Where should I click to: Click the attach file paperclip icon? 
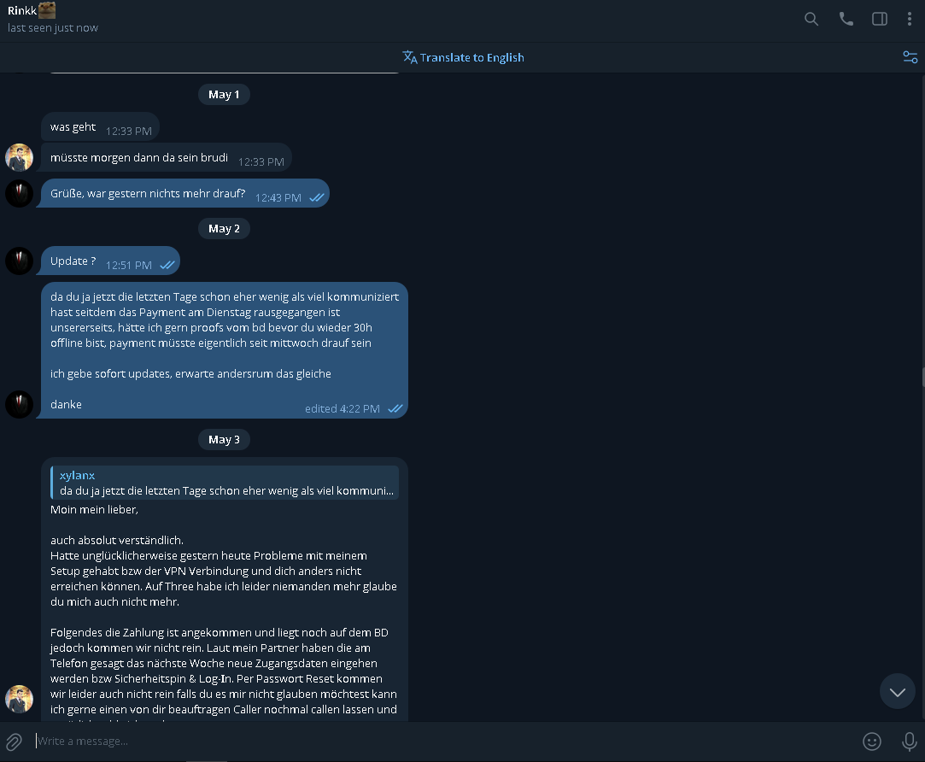coord(15,741)
